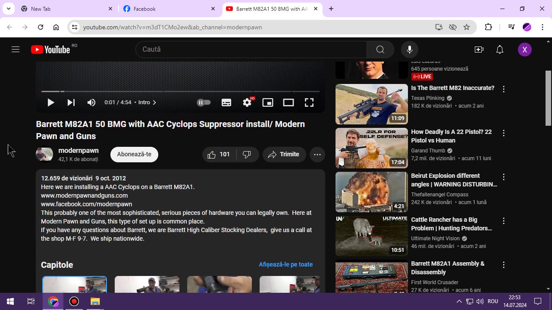Open media controls icon in toolbar
Image resolution: width=552 pixels, height=310 pixels.
pyautogui.click(x=511, y=27)
